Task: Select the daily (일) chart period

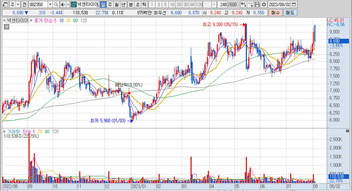Action: 103,5
